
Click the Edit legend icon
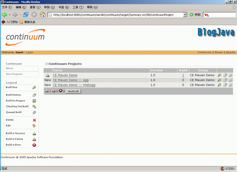pyautogui.click(x=34, y=126)
